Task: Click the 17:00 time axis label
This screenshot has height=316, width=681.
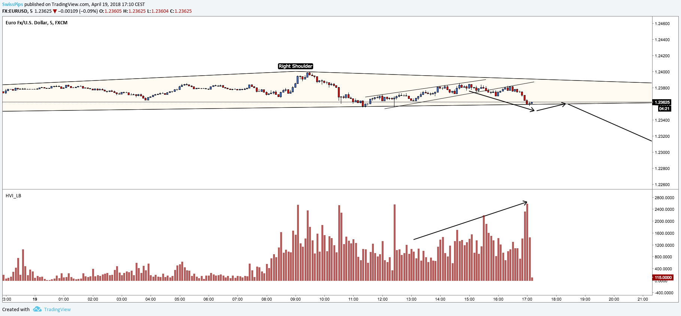Action: coord(527,299)
